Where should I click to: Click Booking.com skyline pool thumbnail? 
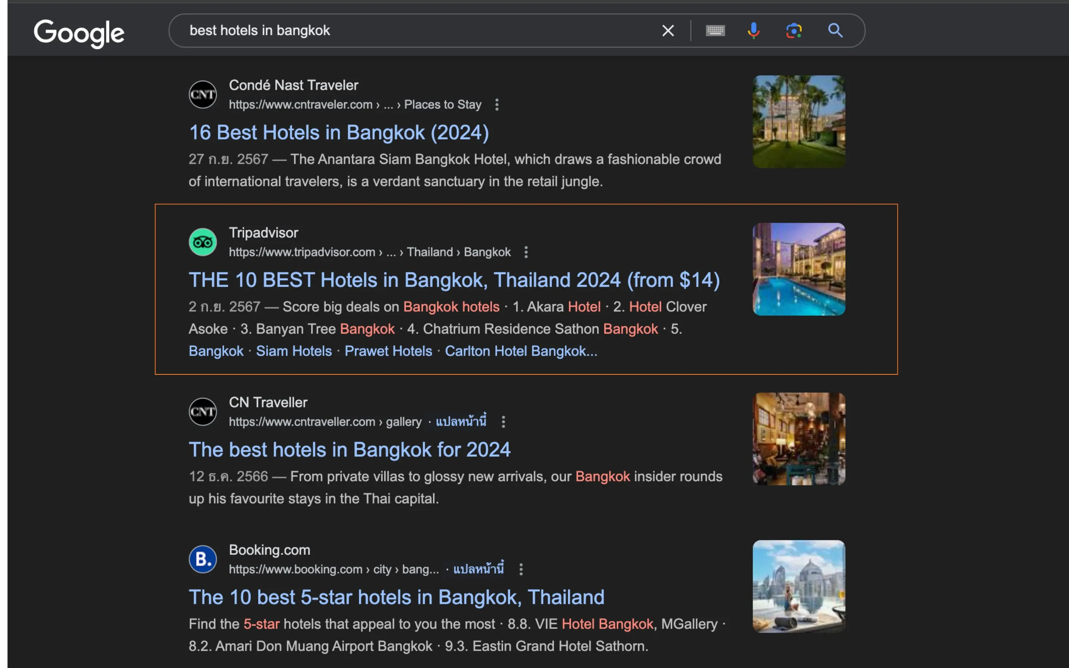point(799,586)
